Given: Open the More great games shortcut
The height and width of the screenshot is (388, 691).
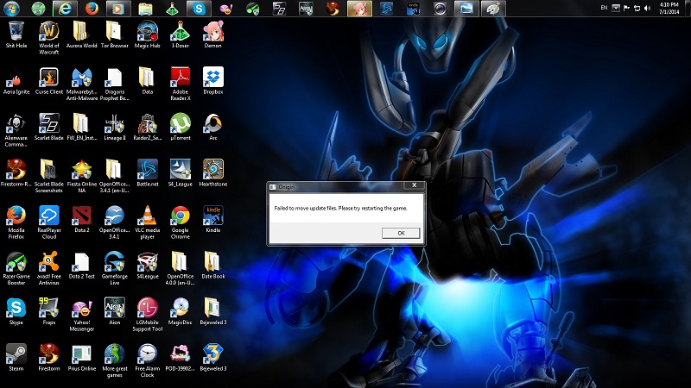Looking at the screenshot, I should (115, 361).
